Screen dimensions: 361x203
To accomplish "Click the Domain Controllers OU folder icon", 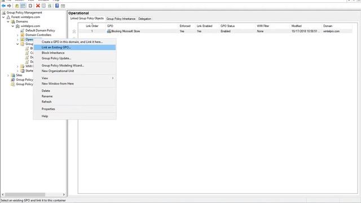I will tap(23, 35).
